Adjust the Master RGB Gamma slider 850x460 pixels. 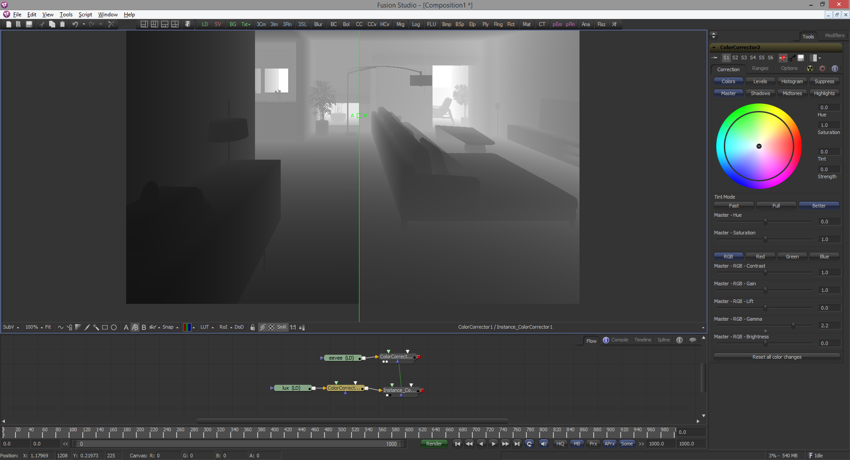[x=793, y=326]
